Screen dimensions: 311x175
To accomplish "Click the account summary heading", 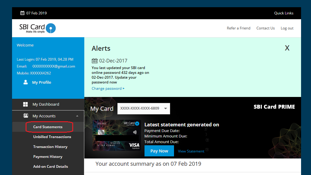I will click(148, 164).
